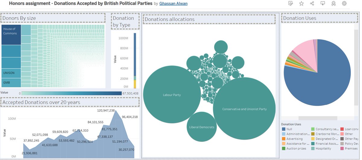Click the Conservative and Unionist Party bubble

[244, 109]
